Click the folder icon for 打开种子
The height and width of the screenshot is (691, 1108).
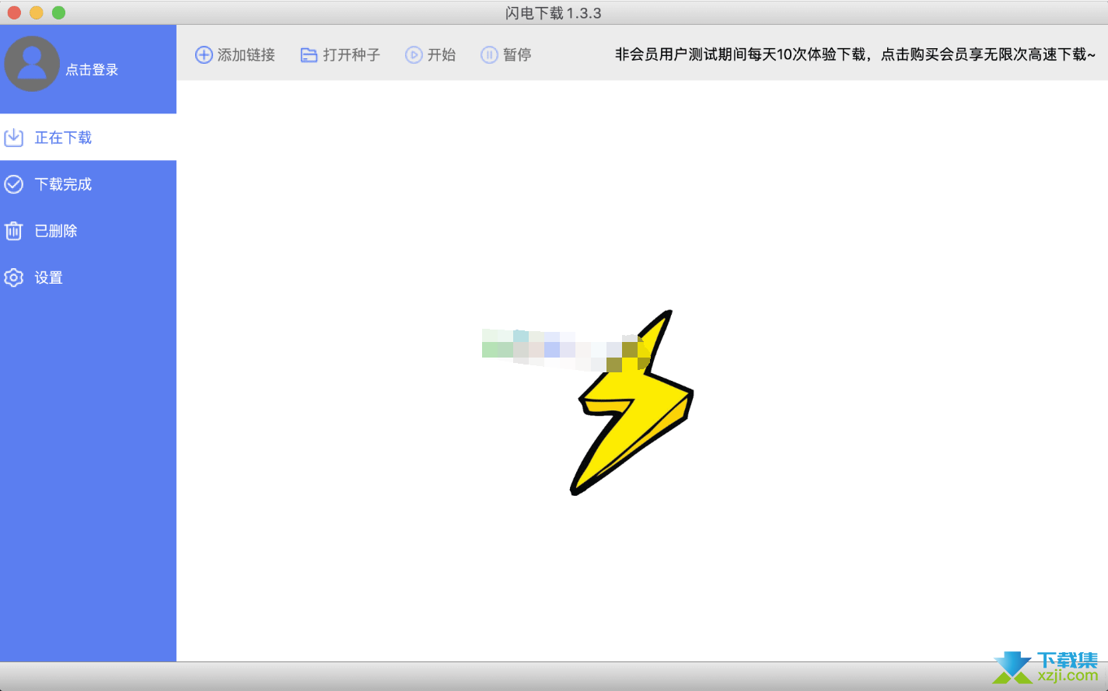coord(309,54)
